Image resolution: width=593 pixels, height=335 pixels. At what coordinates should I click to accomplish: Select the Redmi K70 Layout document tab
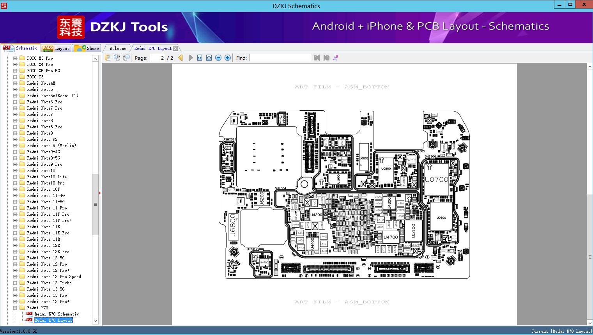(153, 48)
